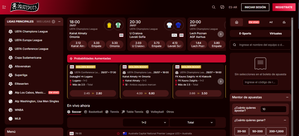Click the team name search field
299x136 pixels.
(x=260, y=45)
